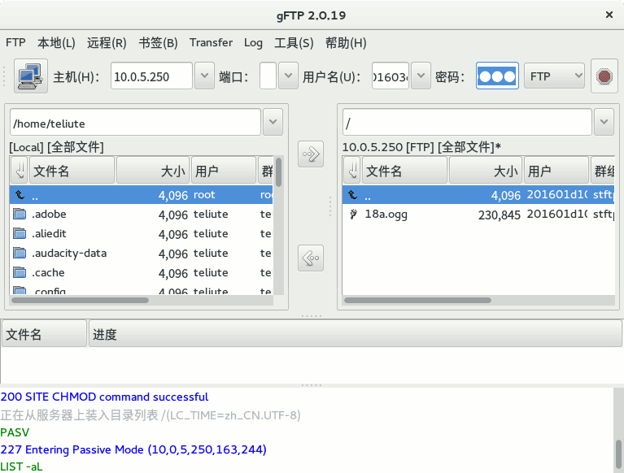The image size is (624, 473).
Task: Sort remote files by 用户 column
Action: [556, 171]
